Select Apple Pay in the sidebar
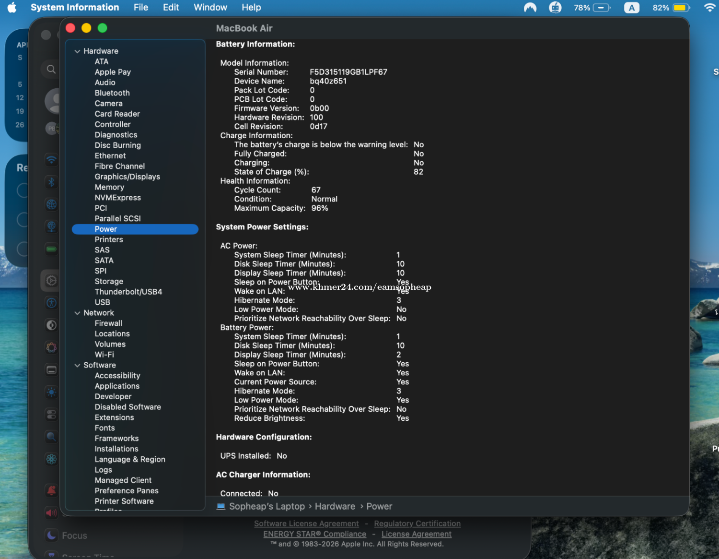The image size is (719, 559). [113, 72]
